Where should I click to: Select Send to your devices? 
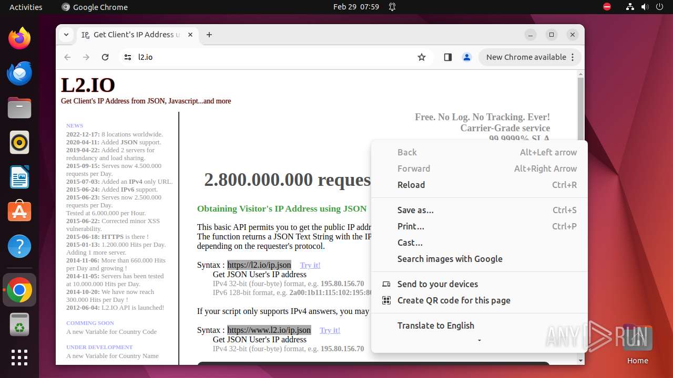pyautogui.click(x=480, y=284)
